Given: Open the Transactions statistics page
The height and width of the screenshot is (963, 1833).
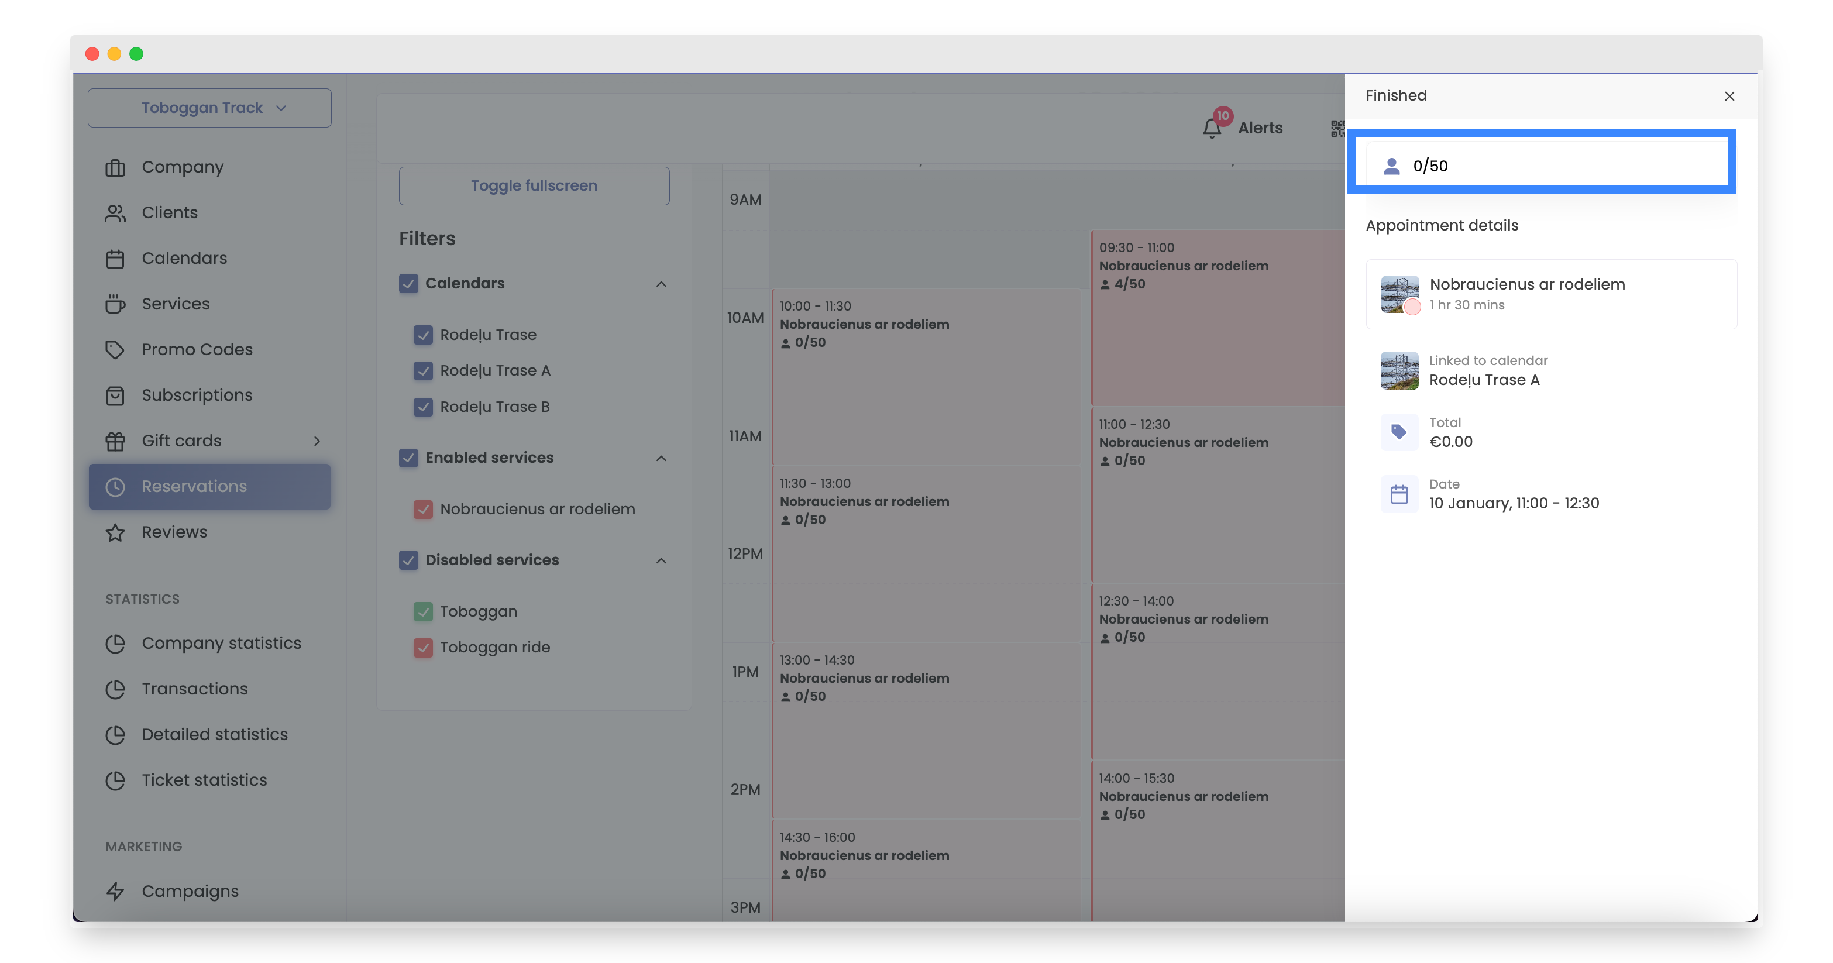Looking at the screenshot, I should [x=194, y=689].
